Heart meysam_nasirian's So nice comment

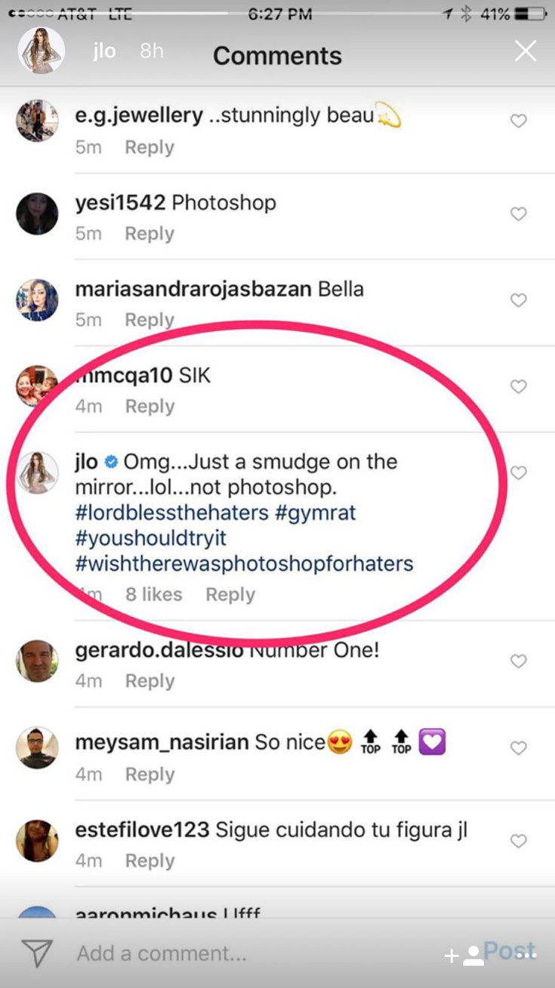(518, 748)
